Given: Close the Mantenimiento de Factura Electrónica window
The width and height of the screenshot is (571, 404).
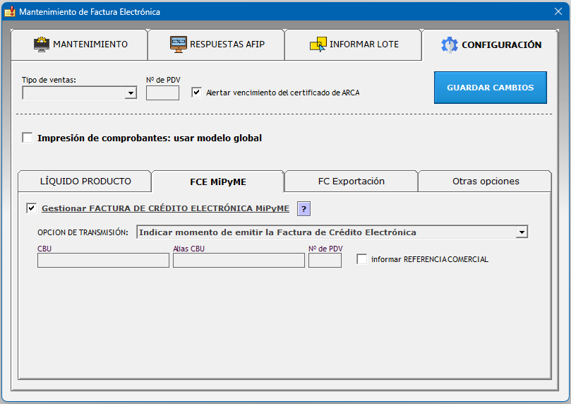Looking at the screenshot, I should click(558, 11).
